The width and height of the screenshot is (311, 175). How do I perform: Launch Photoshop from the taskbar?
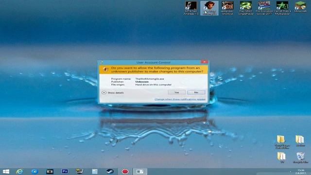pos(65,171)
